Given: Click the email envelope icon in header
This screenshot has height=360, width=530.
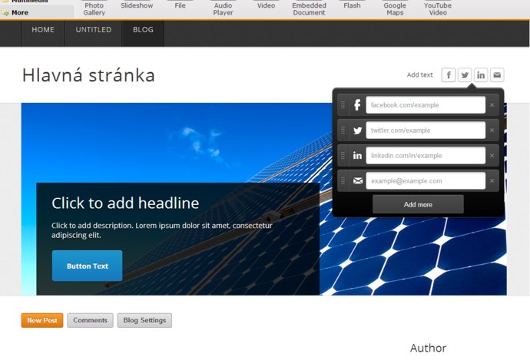Looking at the screenshot, I should (x=497, y=74).
